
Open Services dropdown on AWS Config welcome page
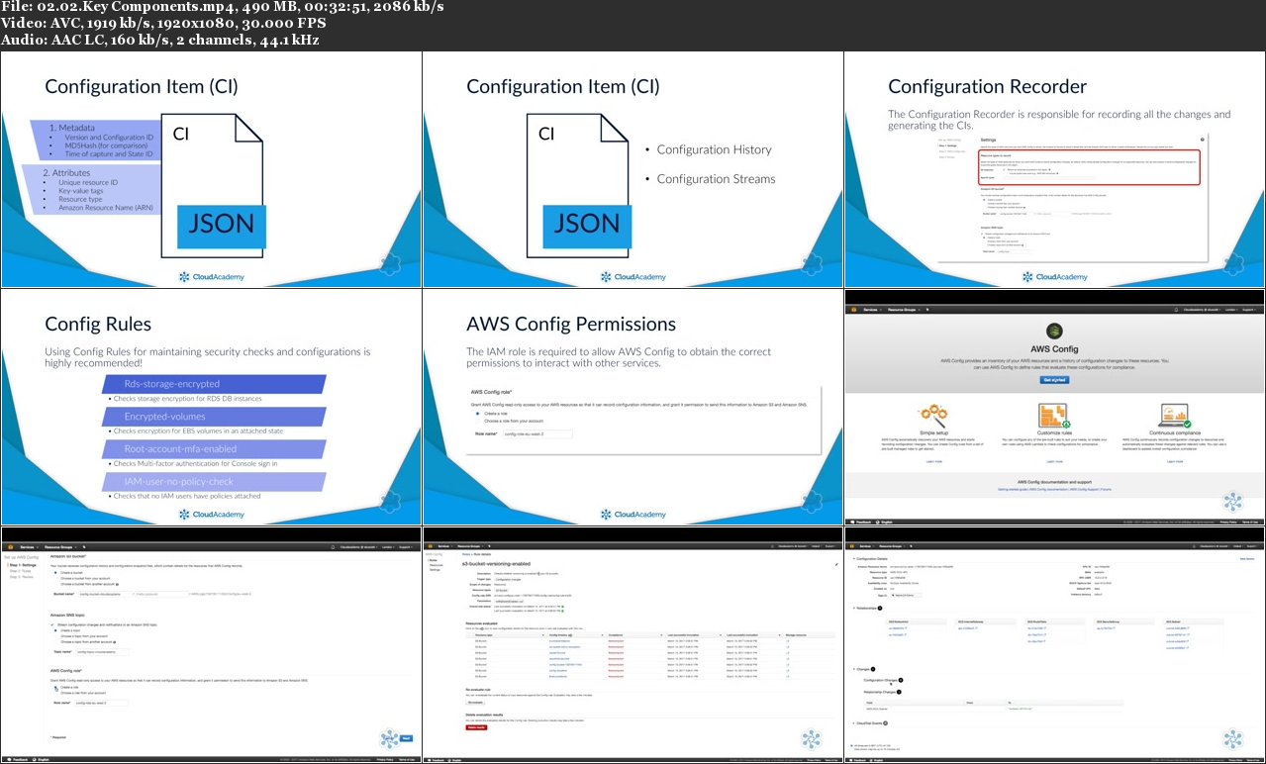(872, 310)
